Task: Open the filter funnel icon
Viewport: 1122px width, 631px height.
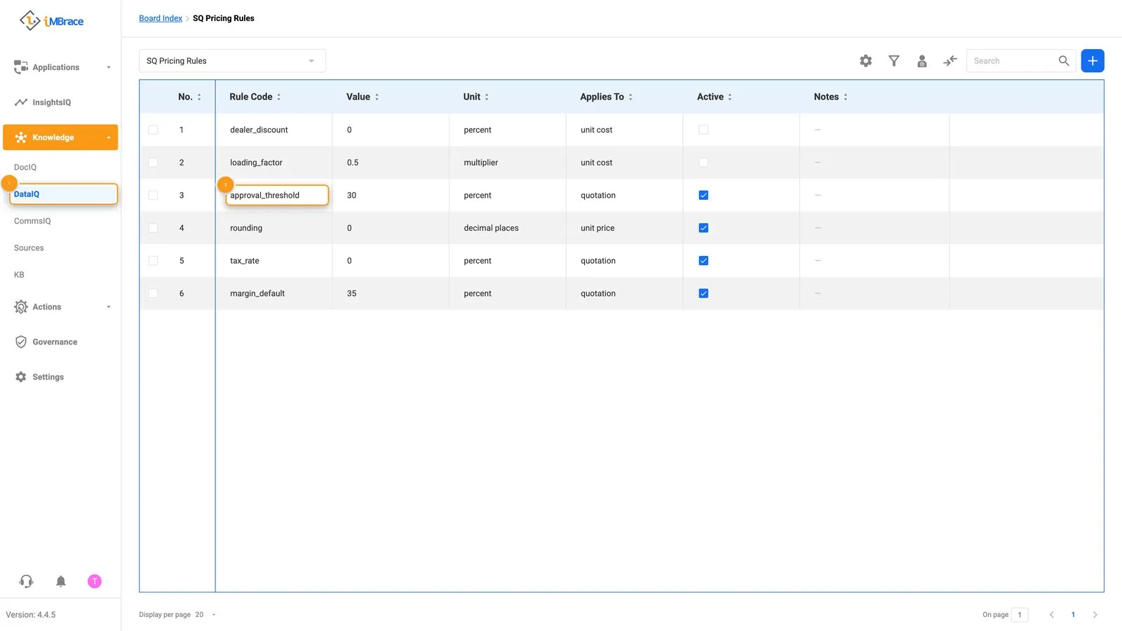Action: (894, 61)
